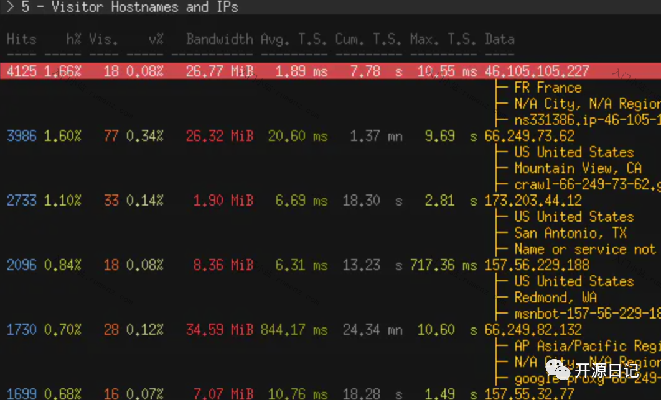Select the 2096 hits value

[22, 265]
